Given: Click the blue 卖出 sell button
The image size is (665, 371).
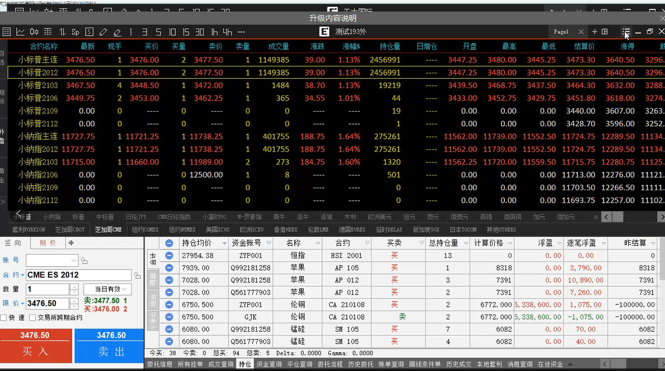Looking at the screenshot, I should (109, 346).
